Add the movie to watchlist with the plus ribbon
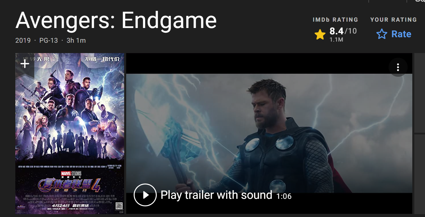Image resolution: width=425 pixels, height=217 pixels. pos(25,66)
